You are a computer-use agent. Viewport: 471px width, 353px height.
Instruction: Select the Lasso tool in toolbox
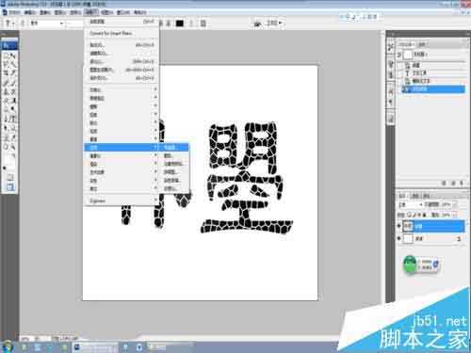(6, 65)
